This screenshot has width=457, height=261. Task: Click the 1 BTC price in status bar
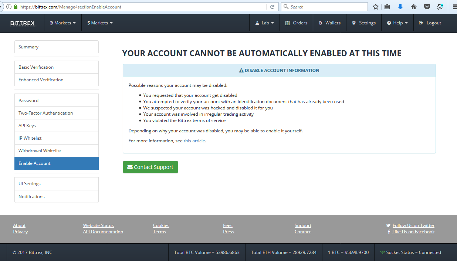[348, 252]
